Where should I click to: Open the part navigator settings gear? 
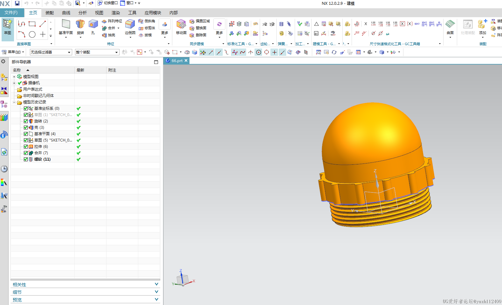pos(3,61)
